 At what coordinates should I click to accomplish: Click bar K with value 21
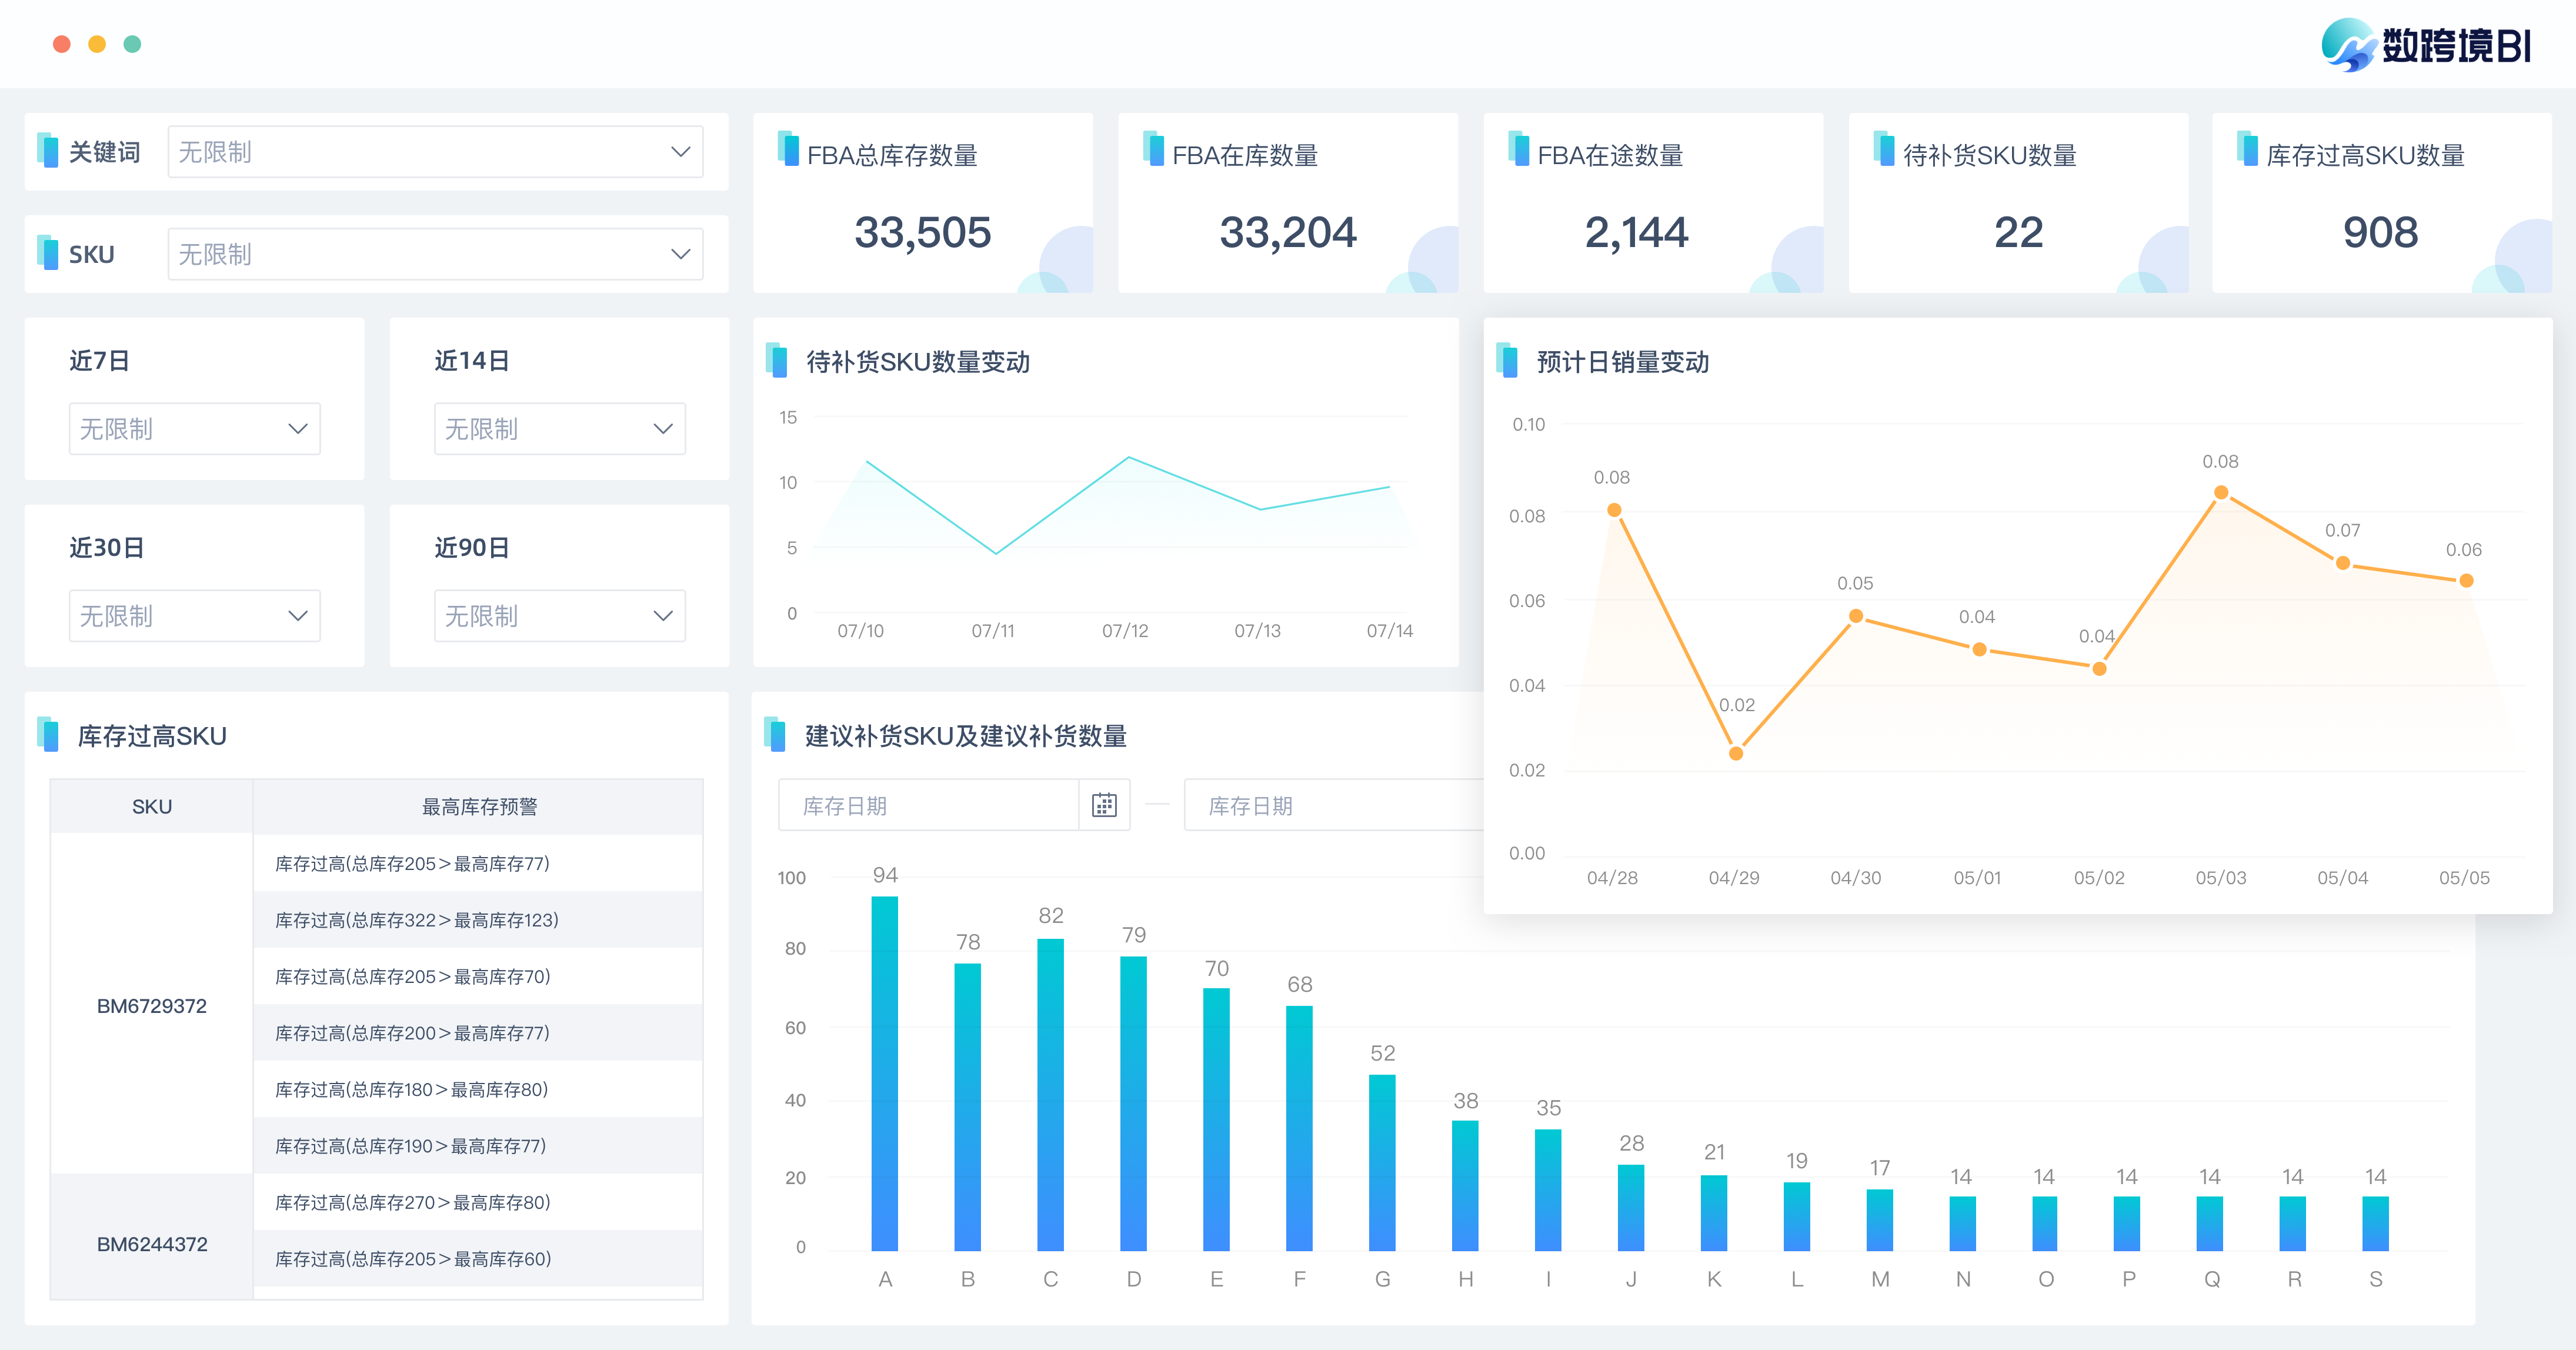click(1714, 1213)
